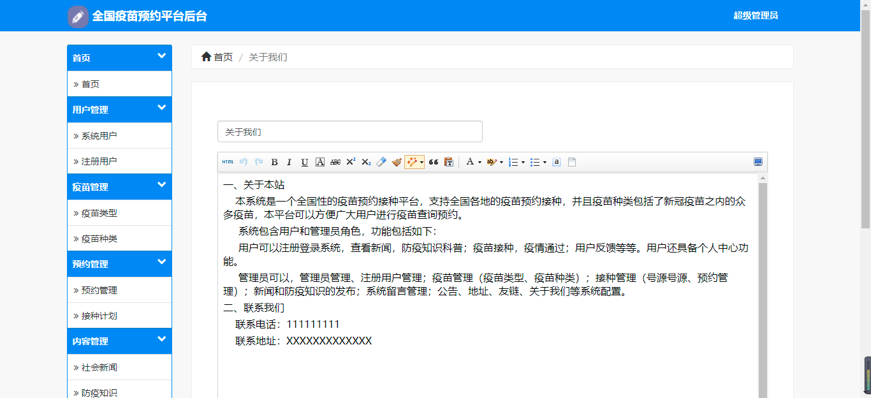Select the format painter brush

tap(397, 162)
